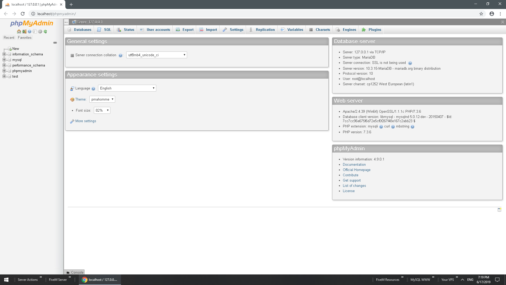Open the Theme dropdown showing pmahomme
Image resolution: width=506 pixels, height=285 pixels.
[x=102, y=99]
